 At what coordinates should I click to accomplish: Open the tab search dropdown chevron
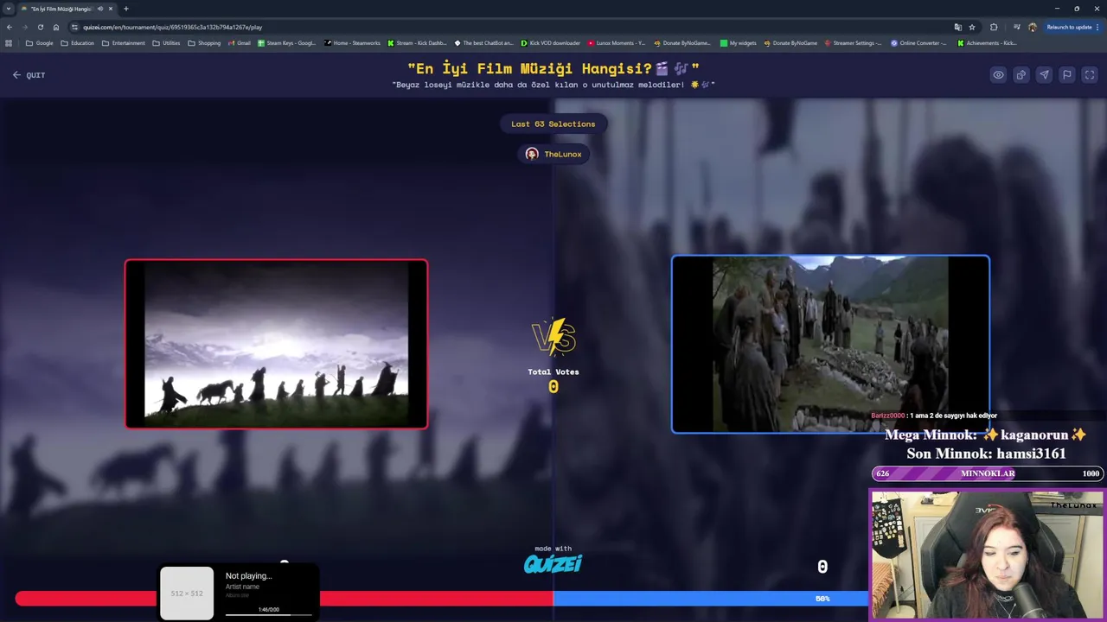[8, 9]
